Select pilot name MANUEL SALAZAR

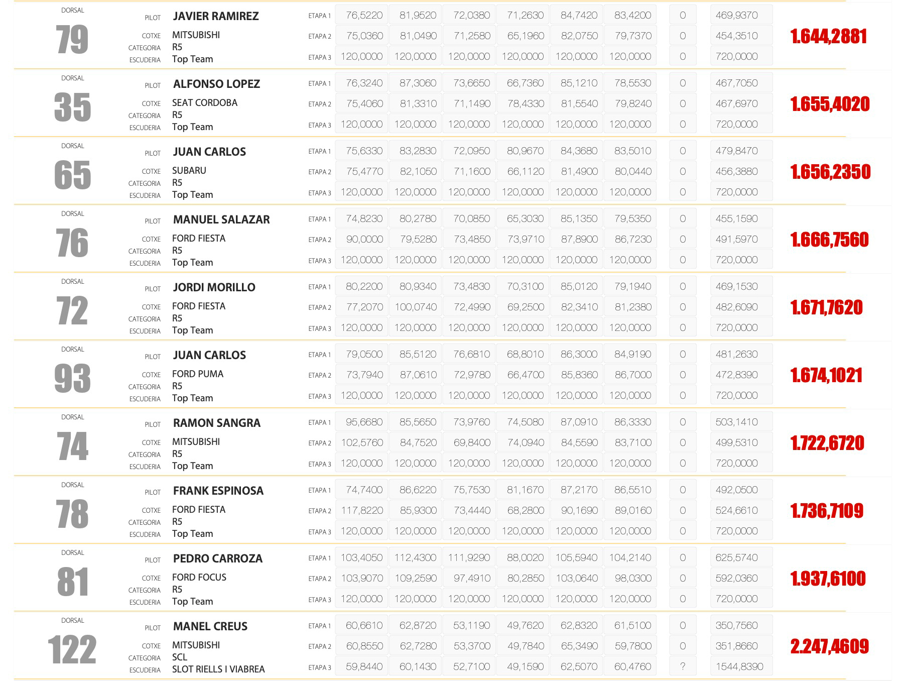[221, 219]
